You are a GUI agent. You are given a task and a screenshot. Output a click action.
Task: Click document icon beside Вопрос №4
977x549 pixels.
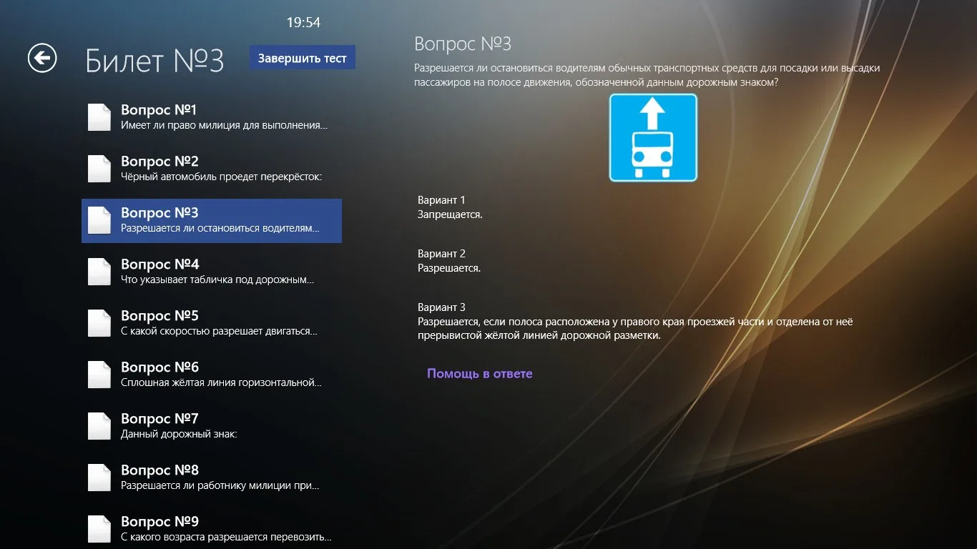pyautogui.click(x=99, y=272)
